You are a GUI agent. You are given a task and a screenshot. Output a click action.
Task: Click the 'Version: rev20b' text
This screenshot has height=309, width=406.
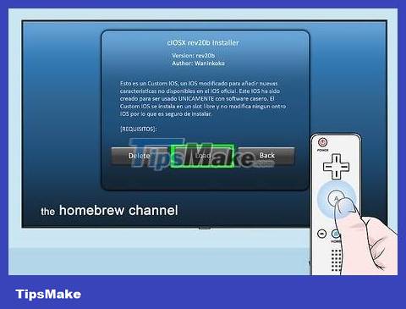pyautogui.click(x=194, y=56)
